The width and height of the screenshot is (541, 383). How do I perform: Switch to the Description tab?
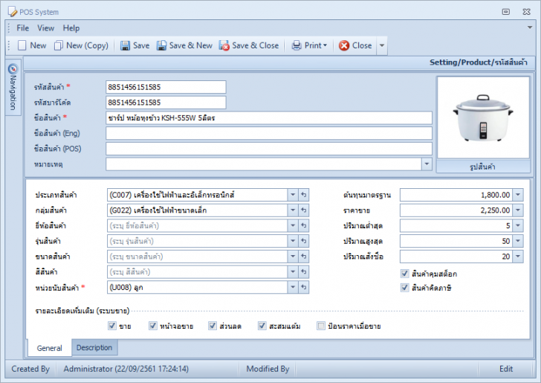coord(94,347)
